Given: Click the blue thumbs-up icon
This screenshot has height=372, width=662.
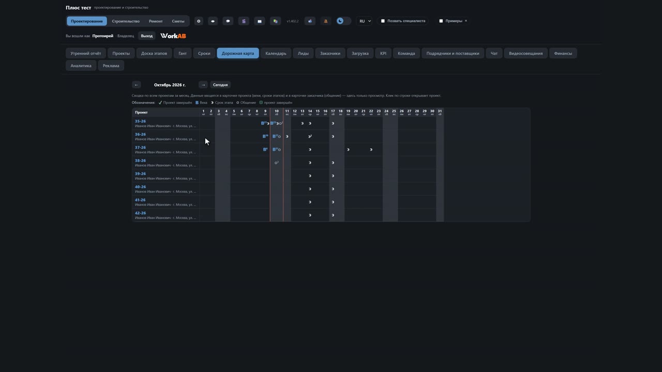Looking at the screenshot, I should (x=310, y=21).
